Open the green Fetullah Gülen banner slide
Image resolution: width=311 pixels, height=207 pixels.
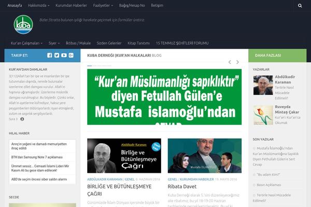click(x=164, y=97)
